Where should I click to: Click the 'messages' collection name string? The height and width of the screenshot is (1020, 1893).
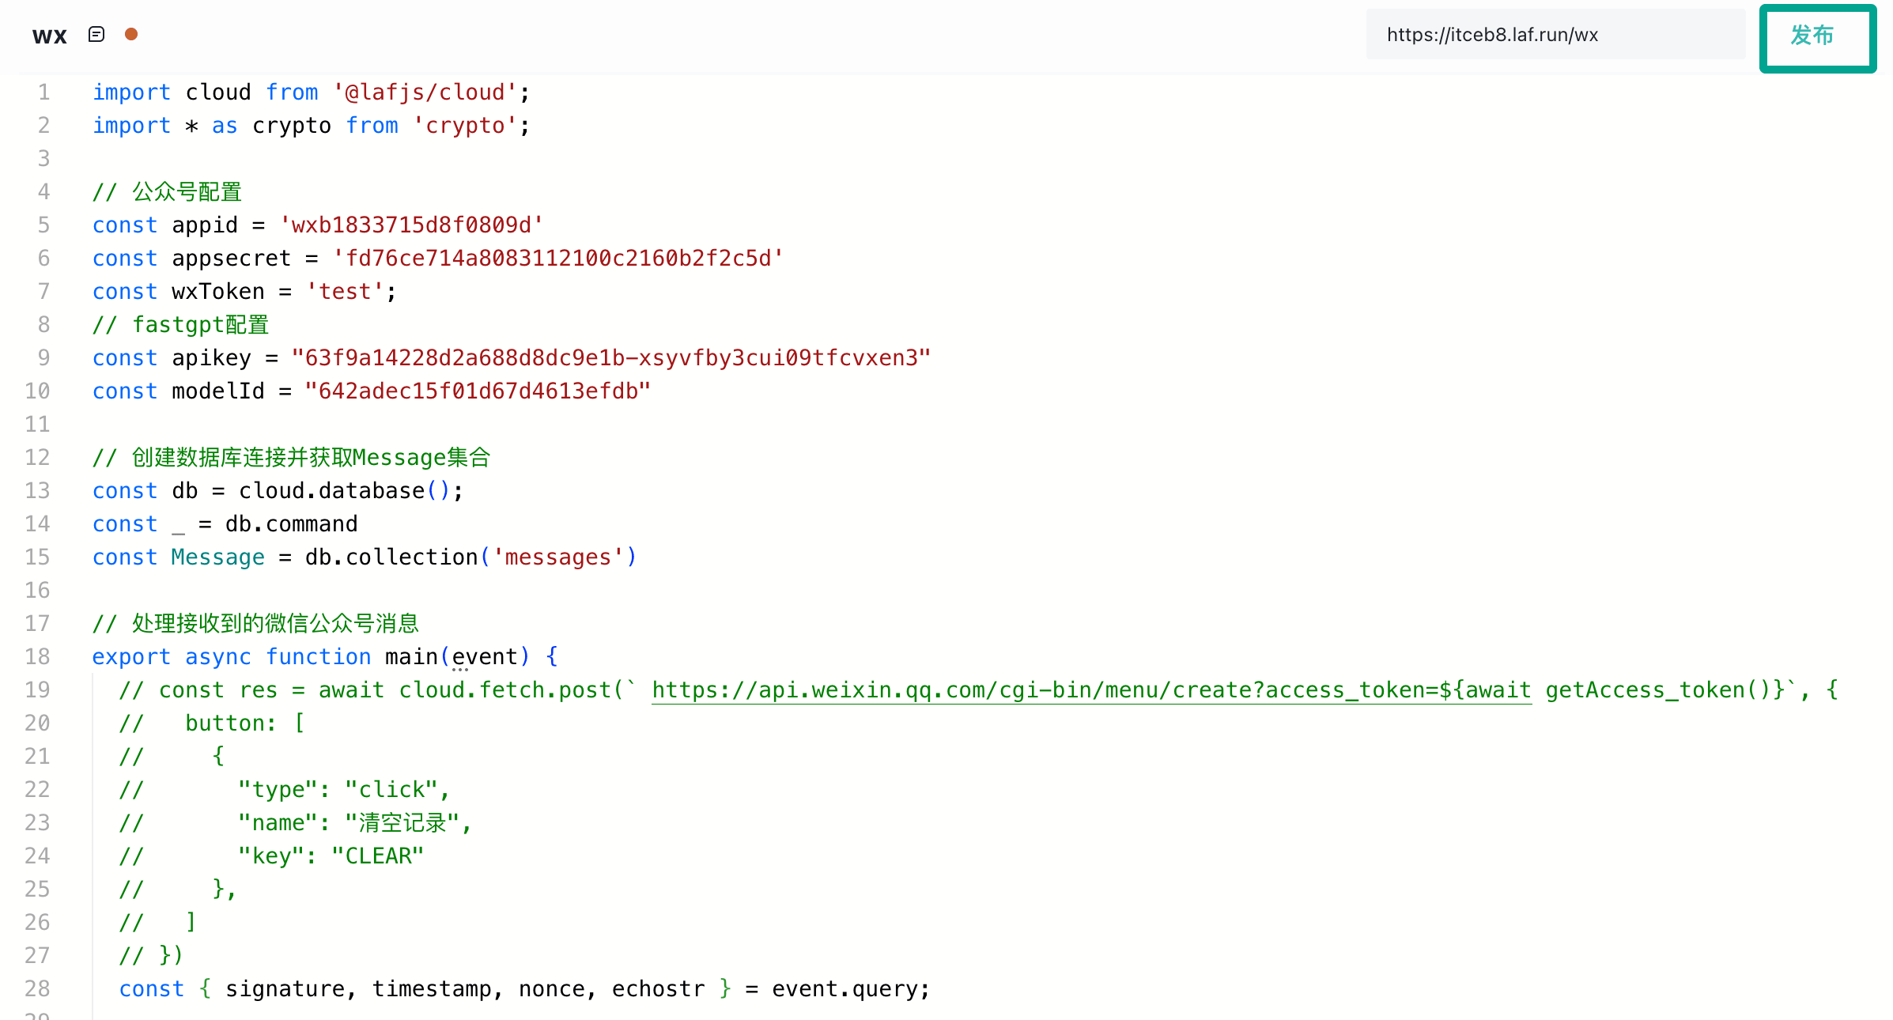(x=557, y=557)
